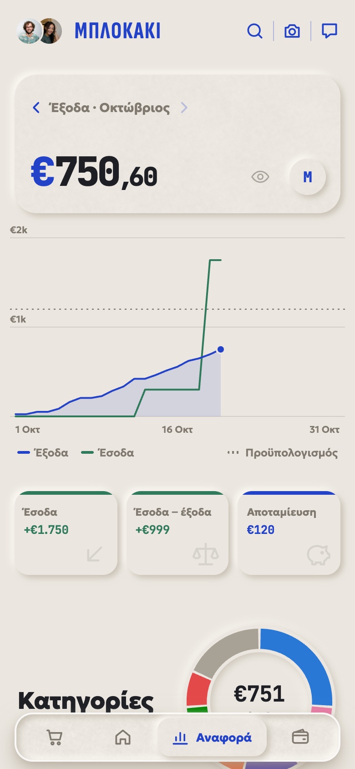The height and width of the screenshot is (769, 355).
Task: Toggle the Έσοδα legend series
Action: [x=107, y=453]
